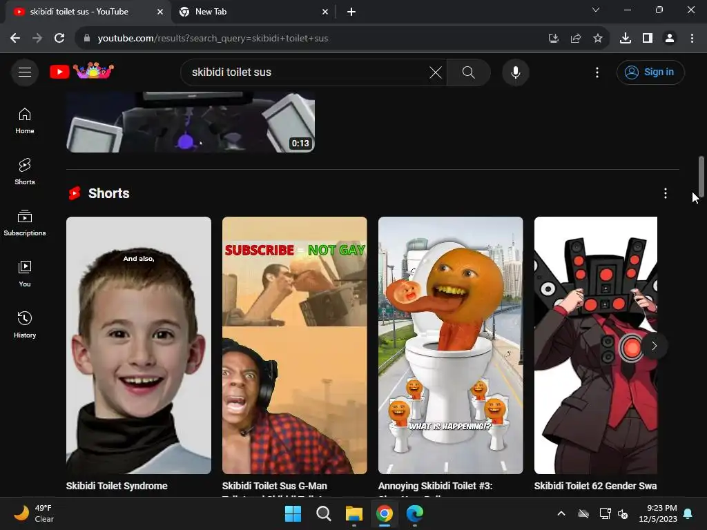Close the New Tab tab
The width and height of the screenshot is (707, 530).
pyautogui.click(x=325, y=12)
